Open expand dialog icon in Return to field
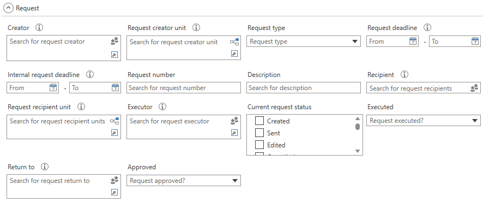 (x=114, y=192)
